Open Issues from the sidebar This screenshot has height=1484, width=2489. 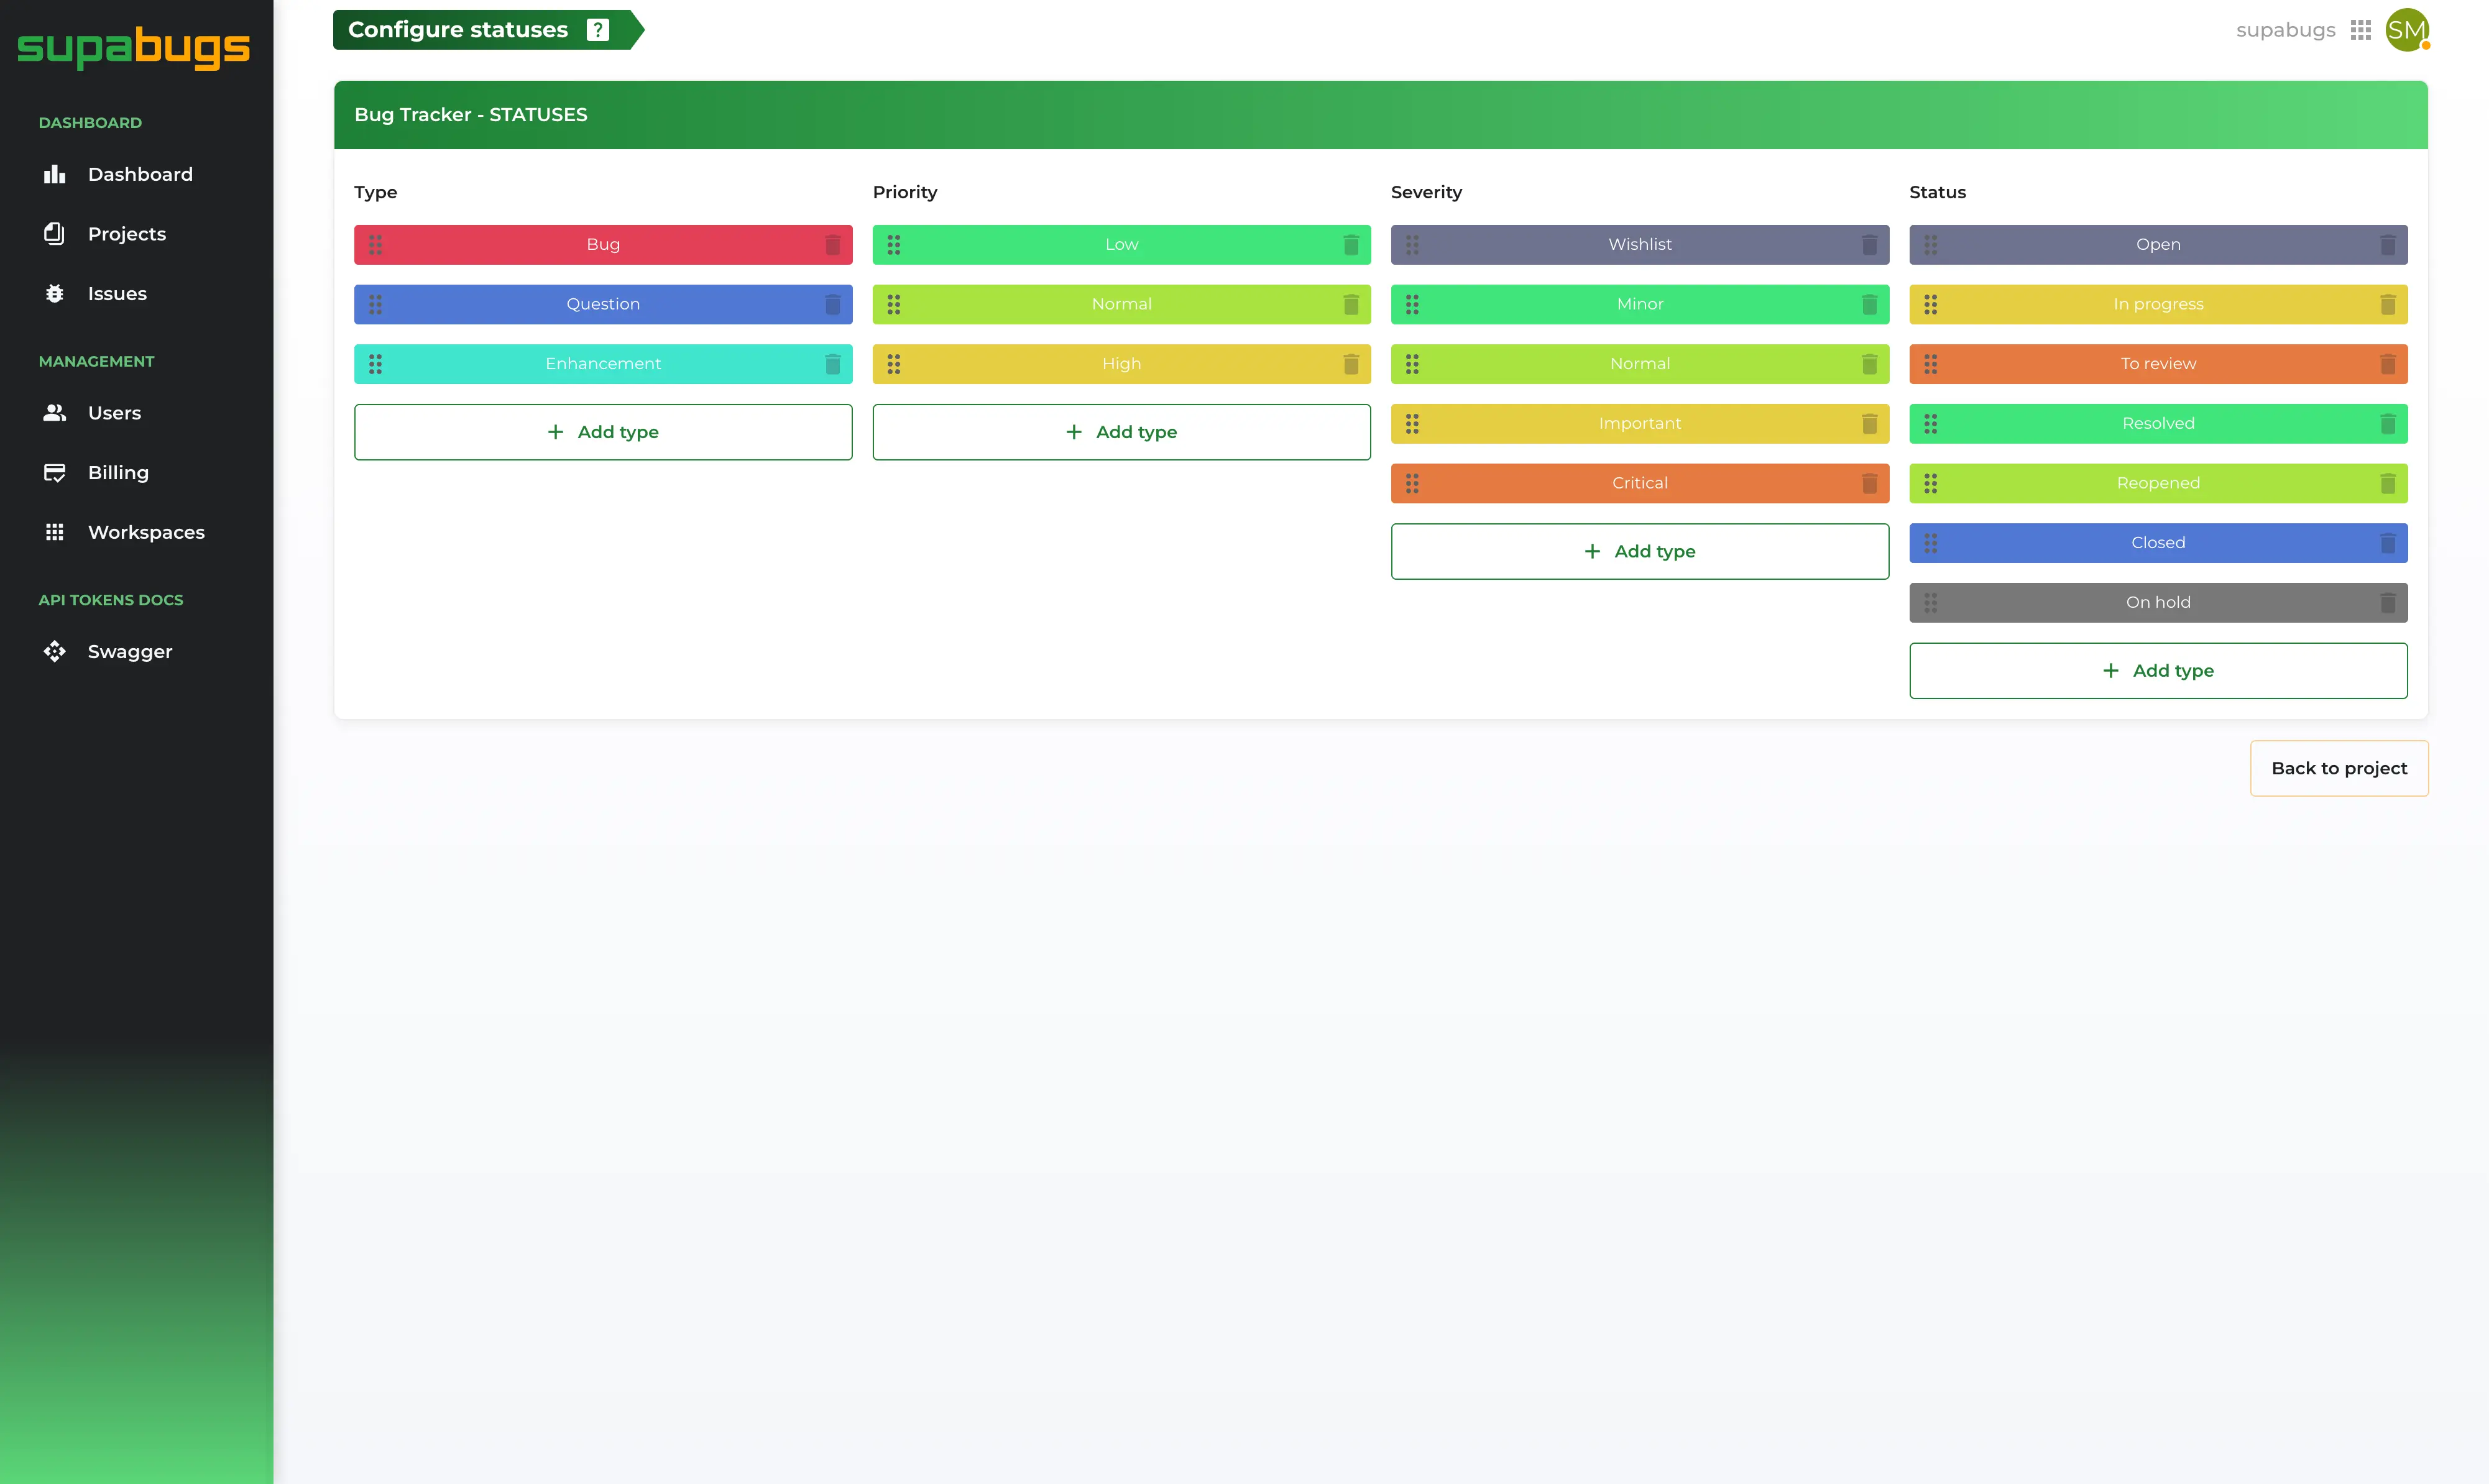click(x=117, y=294)
